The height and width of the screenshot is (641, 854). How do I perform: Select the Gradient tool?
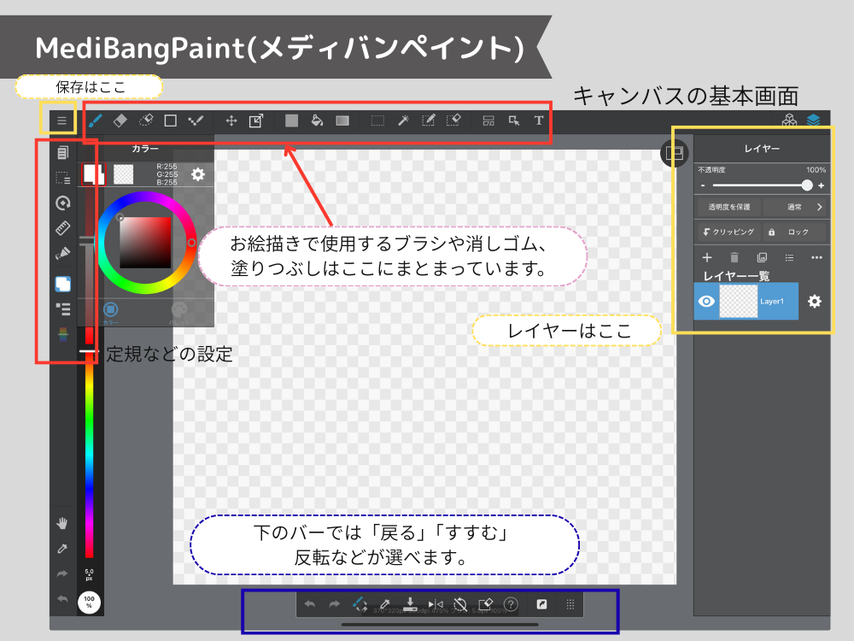[342, 121]
